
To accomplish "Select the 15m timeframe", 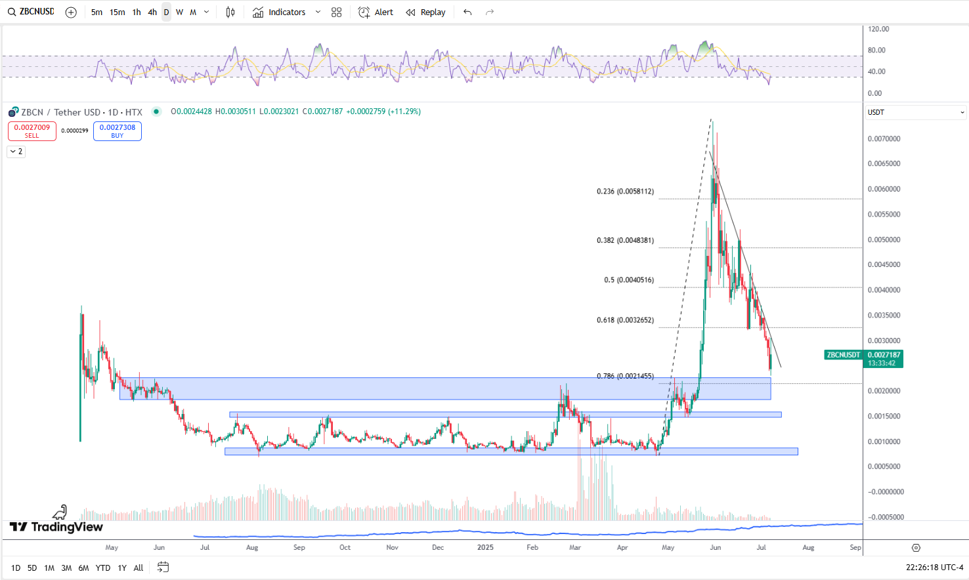I will (x=117, y=12).
